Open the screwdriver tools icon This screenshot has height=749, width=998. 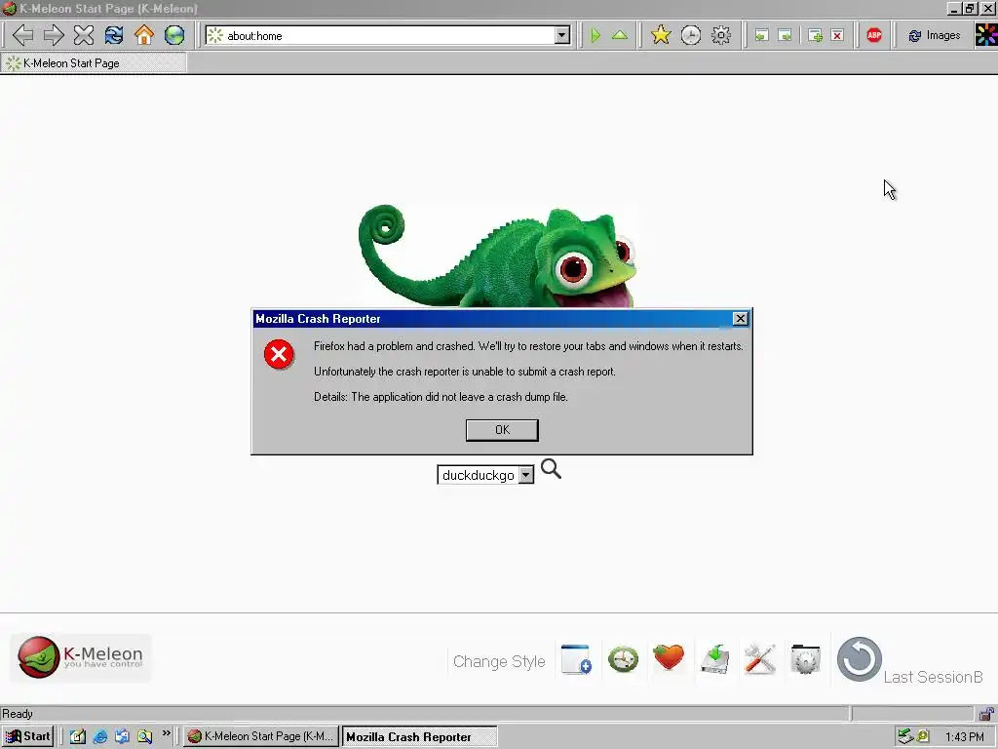click(x=760, y=658)
